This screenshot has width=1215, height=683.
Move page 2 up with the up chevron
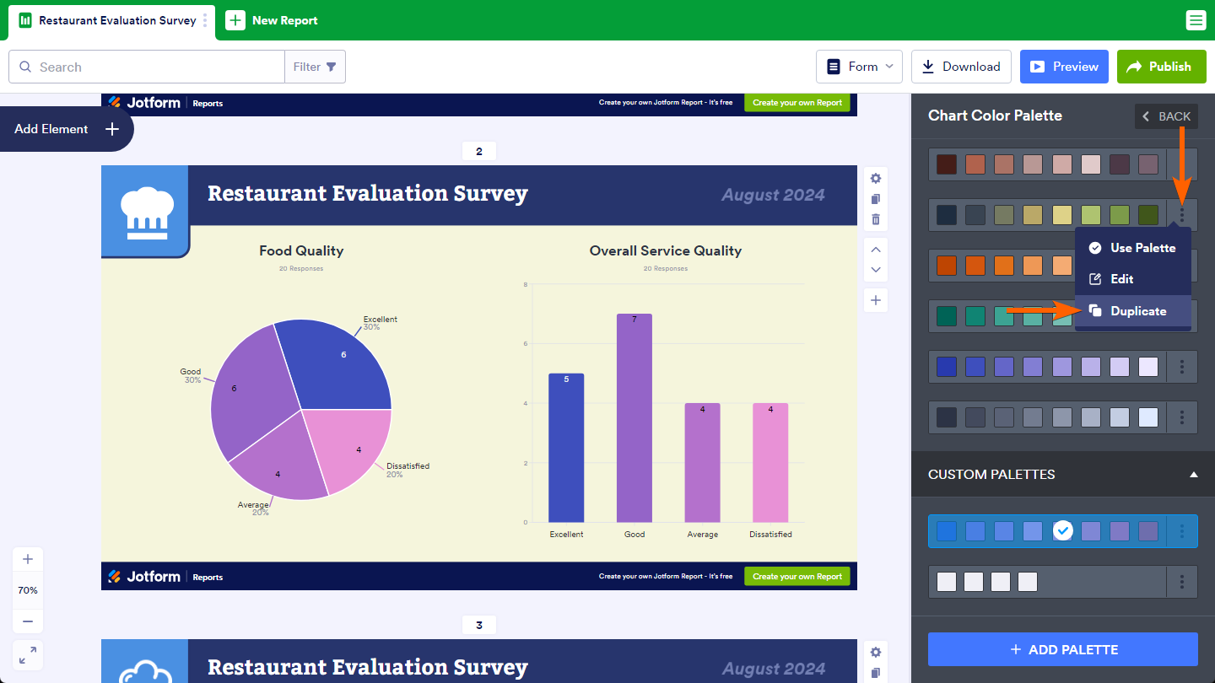876,250
